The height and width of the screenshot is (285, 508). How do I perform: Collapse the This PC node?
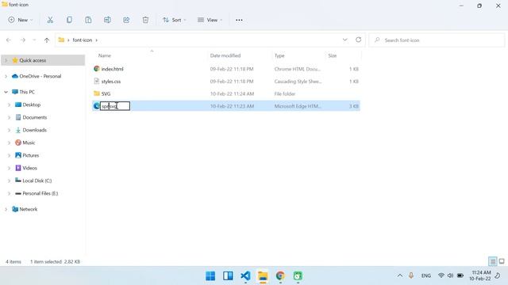(x=6, y=92)
